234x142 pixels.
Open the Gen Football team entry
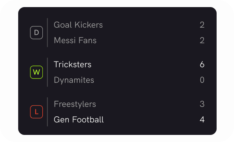pos(79,120)
